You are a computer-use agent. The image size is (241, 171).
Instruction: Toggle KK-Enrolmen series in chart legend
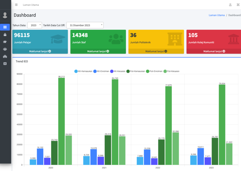(x=101, y=71)
